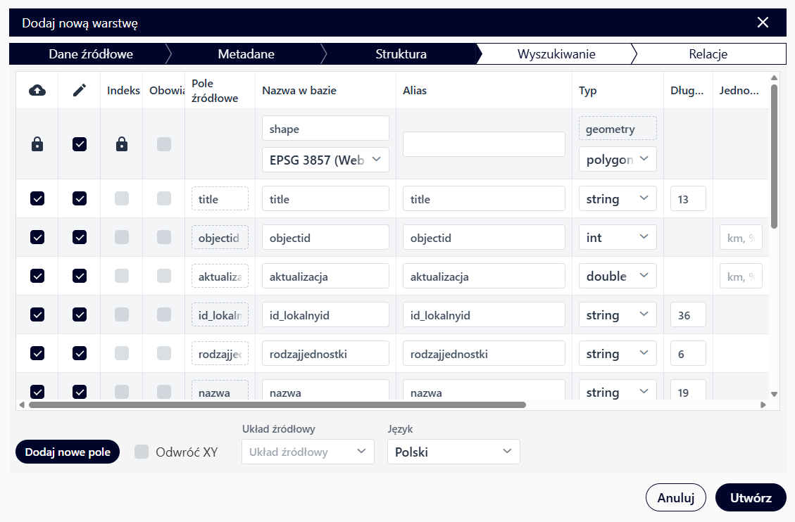Click the Dodaj nowe pole button
This screenshot has height=522, width=795.
tap(68, 452)
